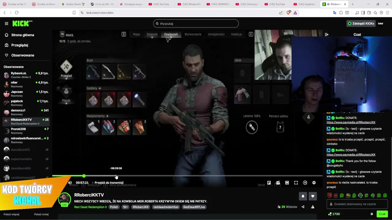Enter fullscreen mode in player
This screenshot has height=220, width=392.
[296, 183]
